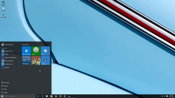The width and height of the screenshot is (175, 98).
Task: Click the user account avatar in Start menu
Action: 3,45
